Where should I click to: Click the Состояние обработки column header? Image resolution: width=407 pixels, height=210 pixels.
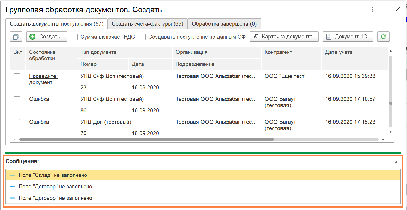pos(52,58)
